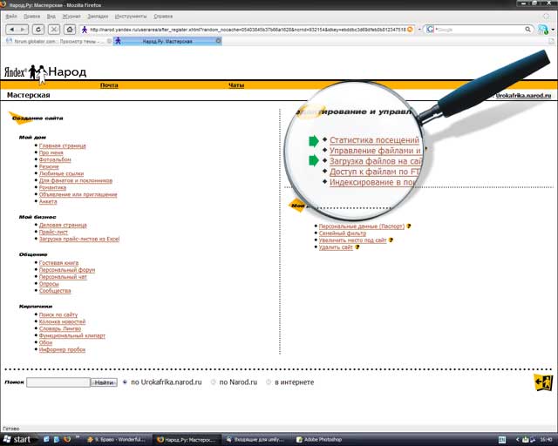Click the Yandex logo

pos(16,72)
